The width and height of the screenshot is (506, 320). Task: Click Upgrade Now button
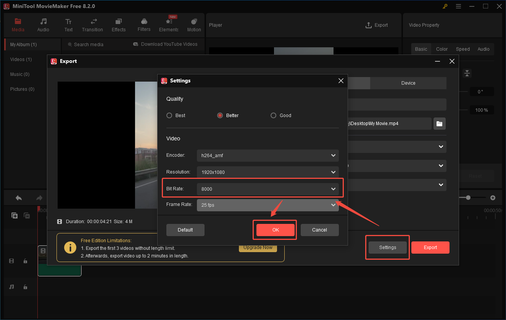(258, 248)
